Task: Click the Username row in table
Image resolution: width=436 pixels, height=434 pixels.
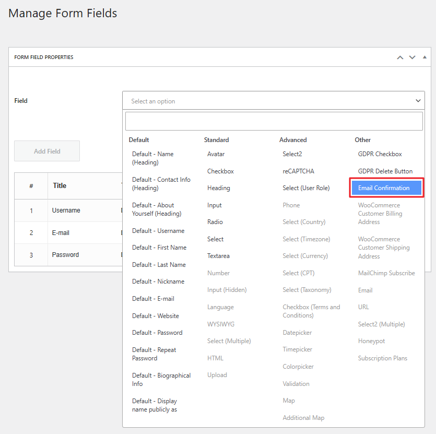Action: coord(68,210)
